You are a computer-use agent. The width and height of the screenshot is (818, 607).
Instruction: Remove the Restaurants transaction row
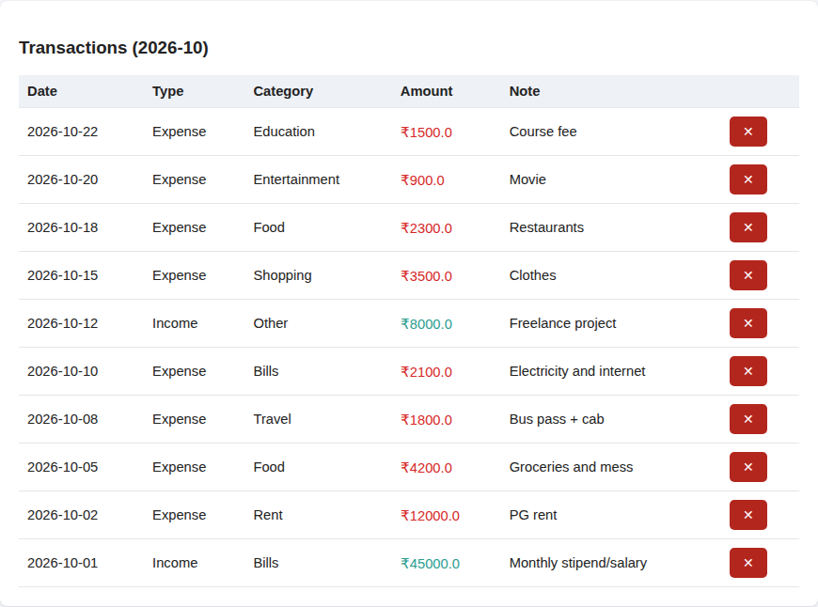748,227
